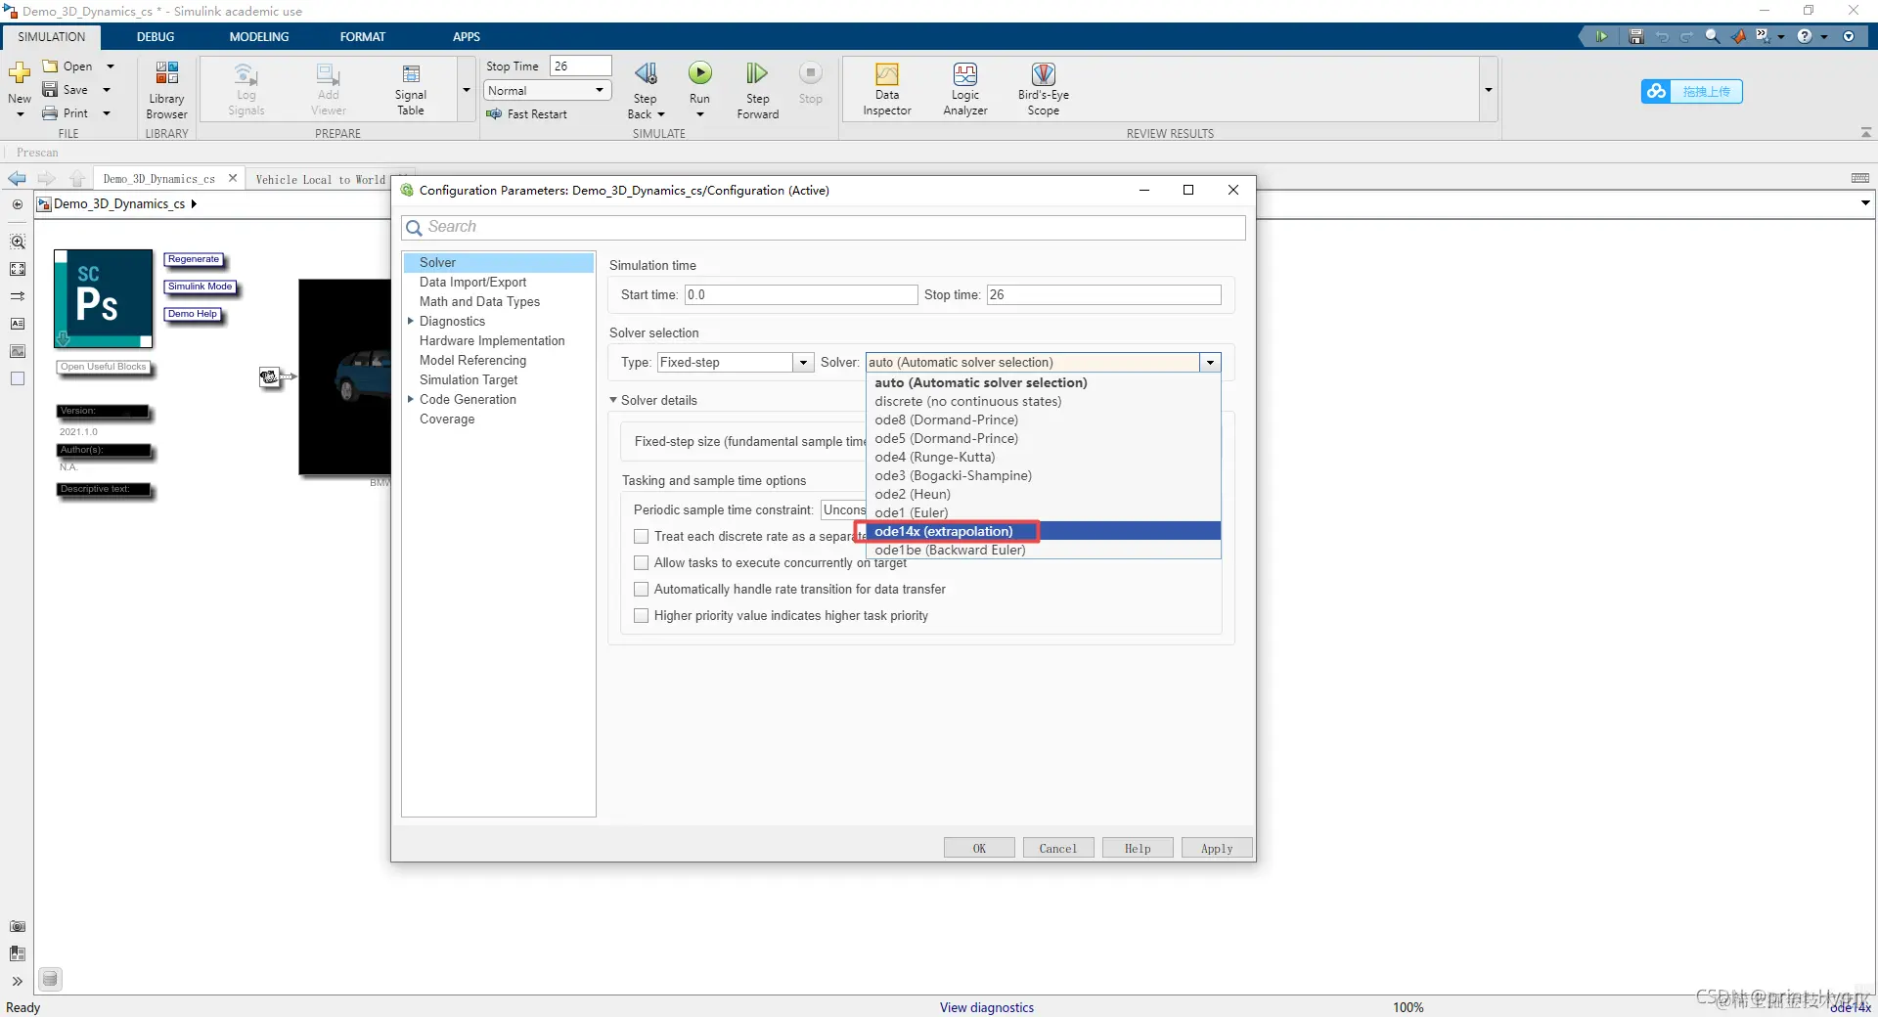Enable Automatically handle rate transition
The height and width of the screenshot is (1017, 1878).
pyautogui.click(x=642, y=589)
